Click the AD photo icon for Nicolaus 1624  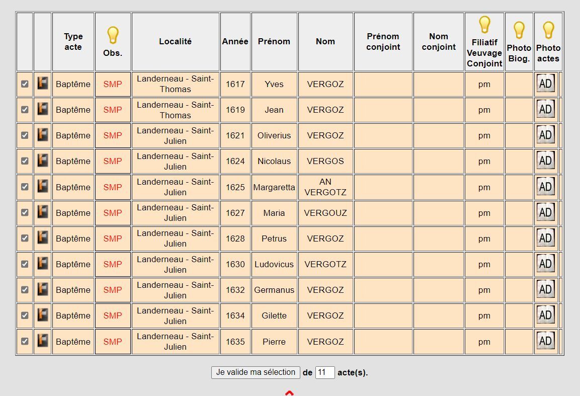pyautogui.click(x=546, y=161)
